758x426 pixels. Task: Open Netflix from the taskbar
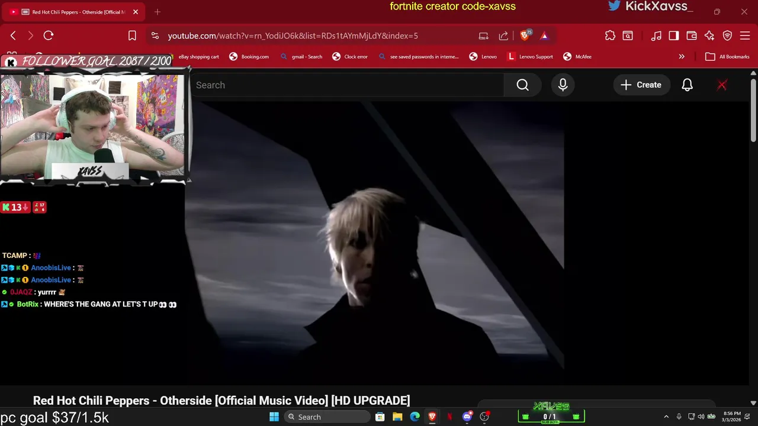450,417
